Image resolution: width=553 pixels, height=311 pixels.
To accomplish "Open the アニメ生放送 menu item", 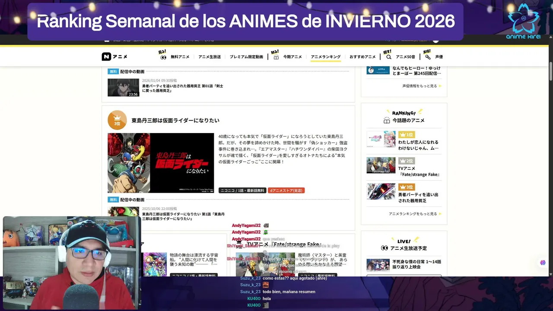I will [210, 57].
